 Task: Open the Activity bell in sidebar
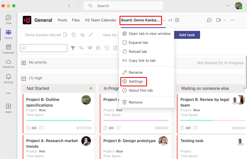tap(8, 79)
